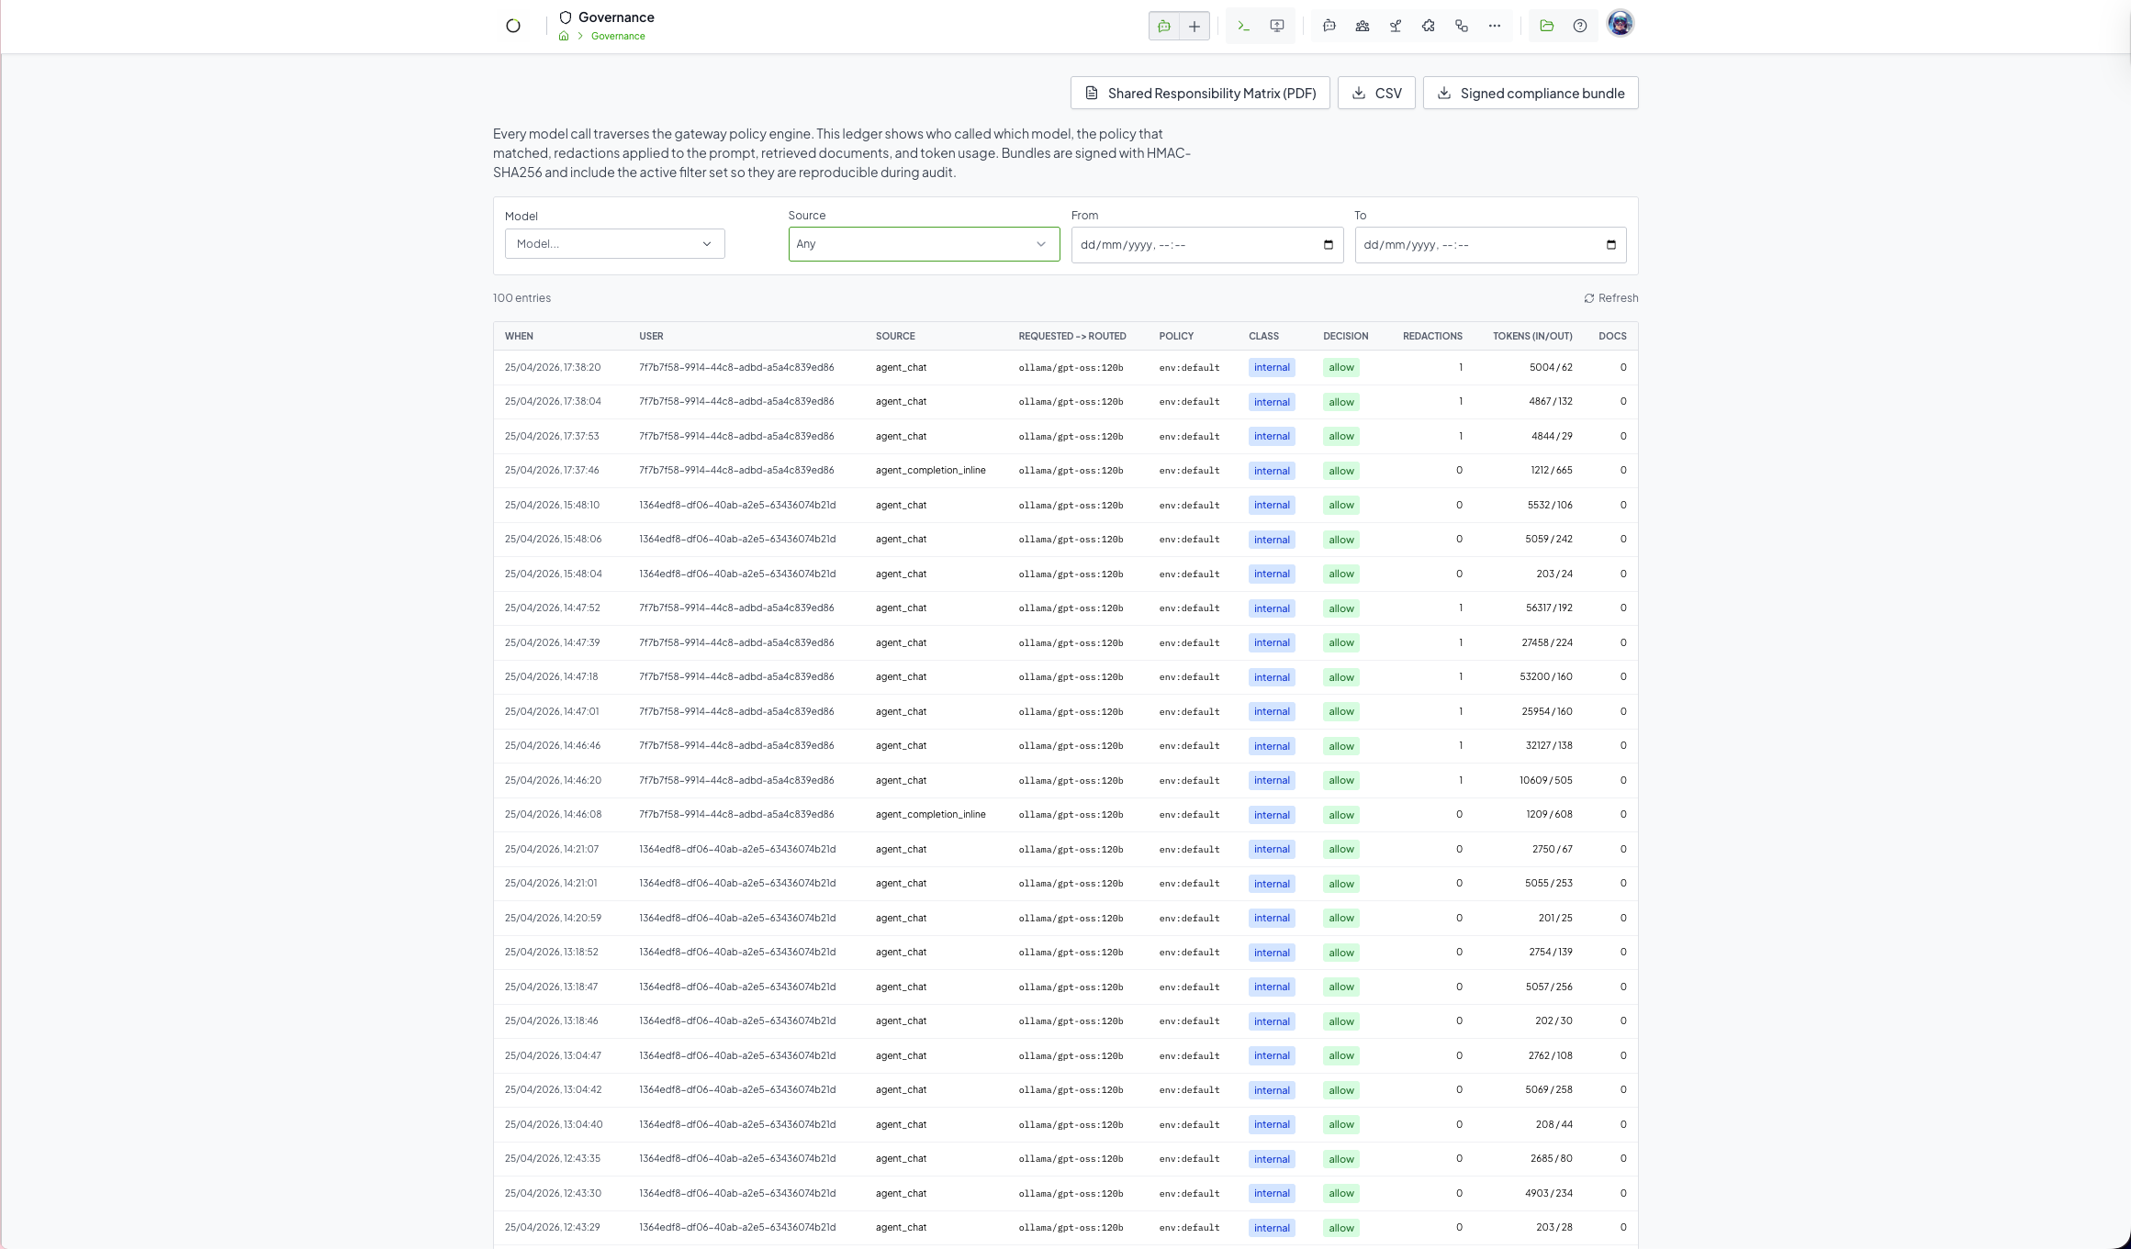Click the help question mark icon

tap(1580, 26)
